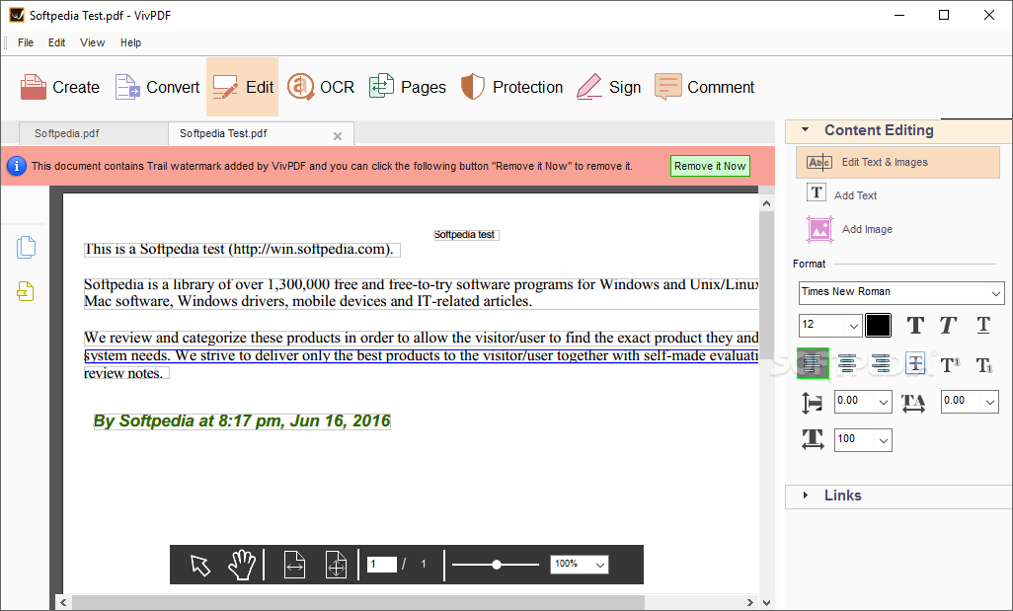Select the 'By Softpedia at 8:17 pm' text
Screen dimensions: 1013x611
[242, 421]
